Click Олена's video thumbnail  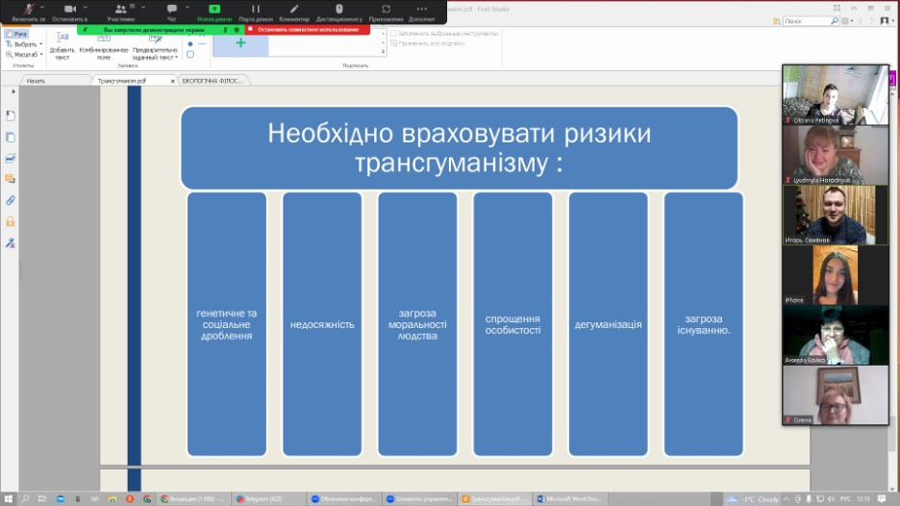click(836, 394)
